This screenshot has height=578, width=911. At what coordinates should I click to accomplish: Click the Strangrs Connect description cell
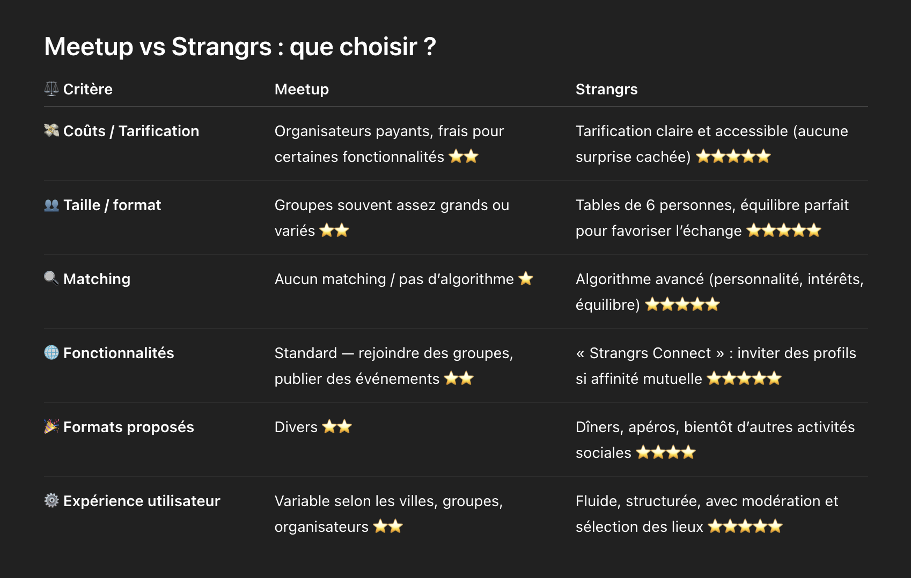point(715,365)
